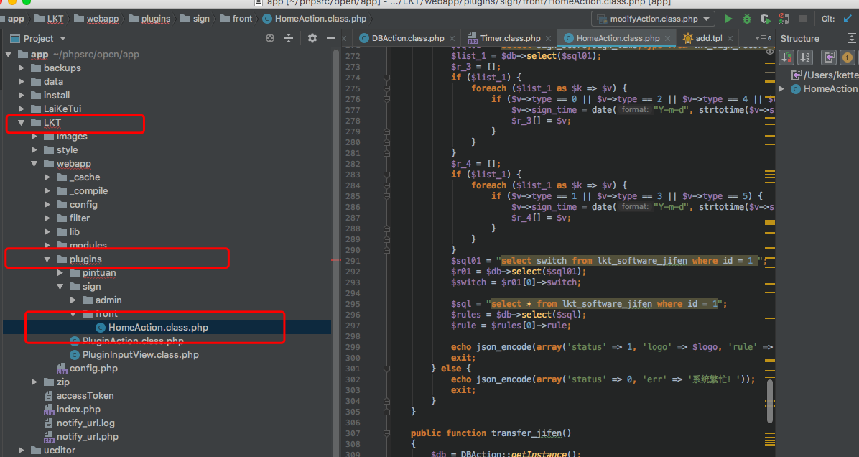This screenshot has width=859, height=457.
Task: Click Project tree vertical scrollbar
Action: pos(336,252)
